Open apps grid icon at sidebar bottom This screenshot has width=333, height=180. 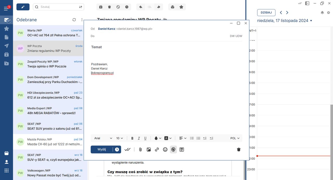7,170
